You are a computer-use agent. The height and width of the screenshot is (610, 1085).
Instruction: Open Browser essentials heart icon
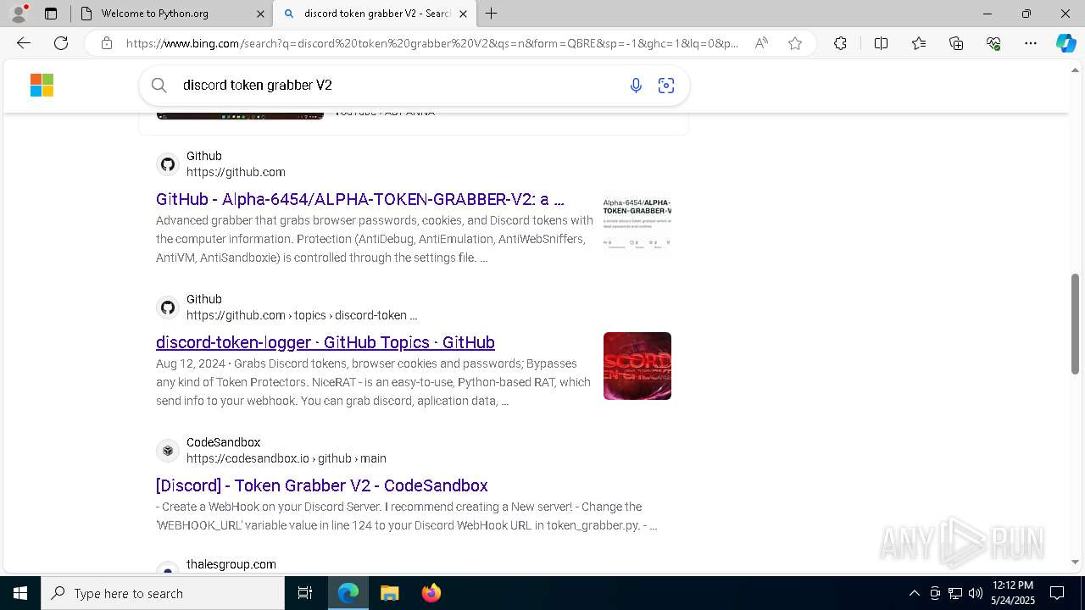pos(993,43)
